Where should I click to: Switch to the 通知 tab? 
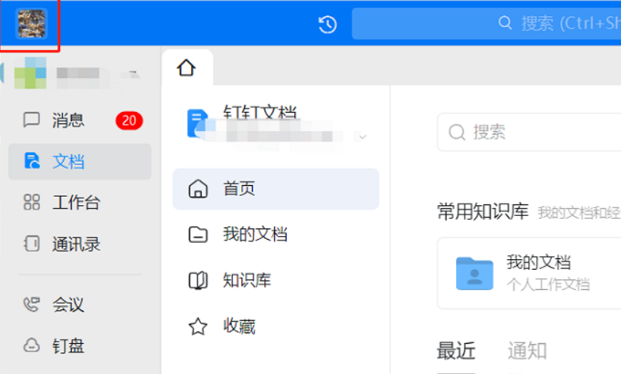pyautogui.click(x=527, y=352)
